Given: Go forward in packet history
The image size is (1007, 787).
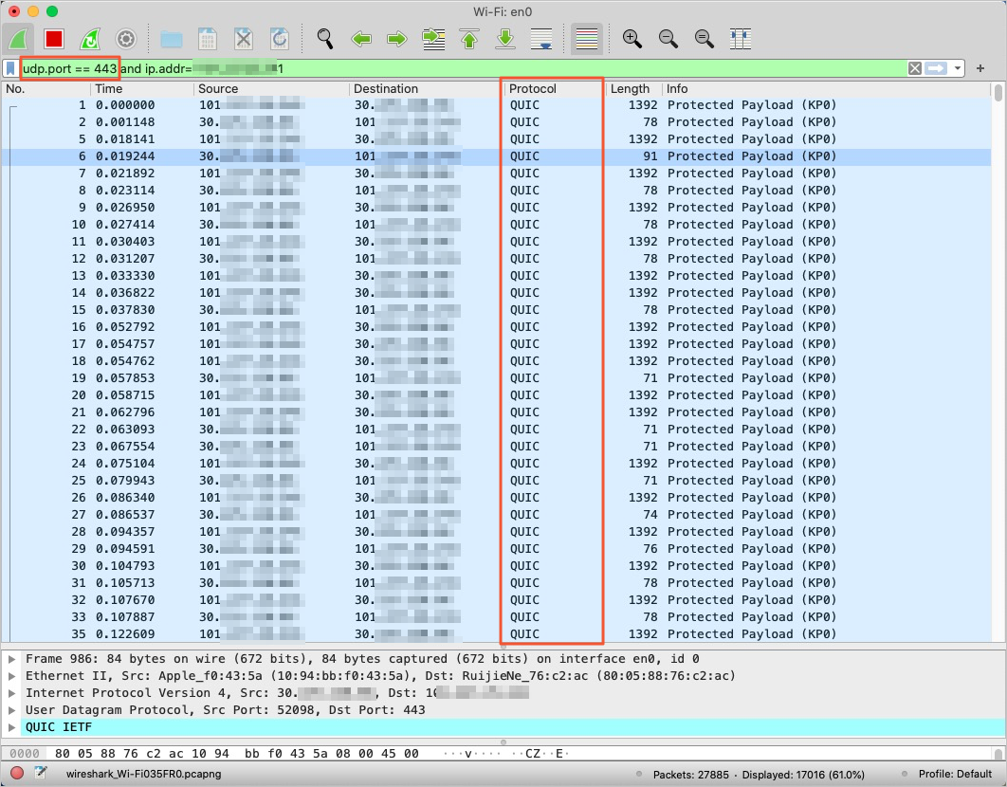Looking at the screenshot, I should [397, 39].
